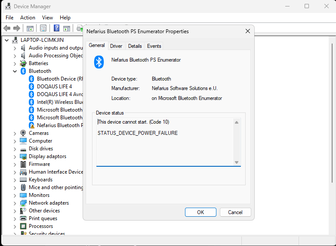Close the Nefarius Properties dialog
Viewport: 336px width, 246px height.
[248, 31]
